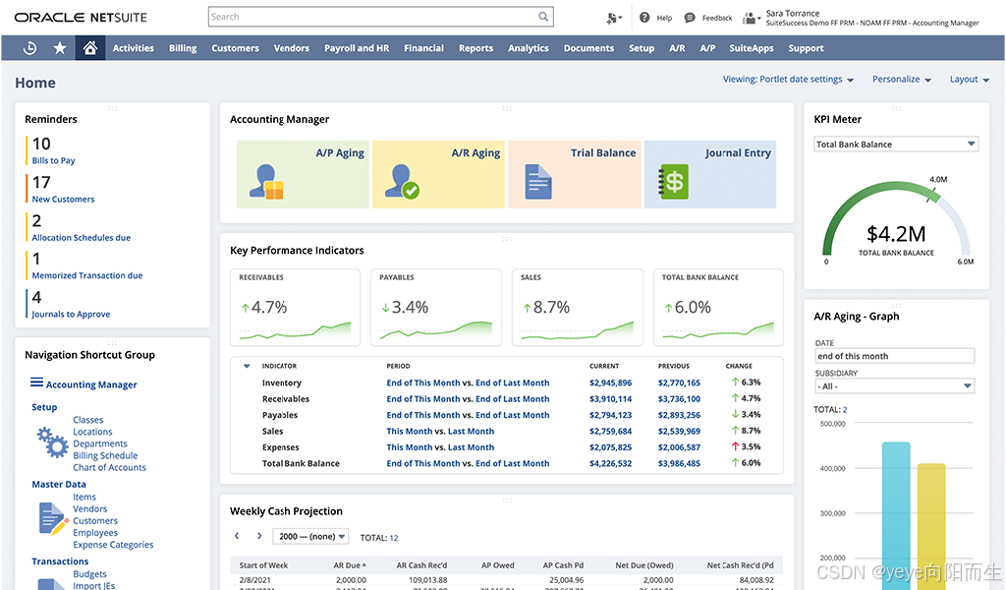Open the Journals to Approve reminder
Image resolution: width=1006 pixels, height=590 pixels.
tap(71, 314)
